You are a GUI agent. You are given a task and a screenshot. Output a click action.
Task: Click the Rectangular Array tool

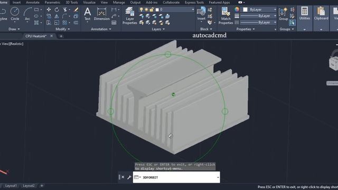65,23
